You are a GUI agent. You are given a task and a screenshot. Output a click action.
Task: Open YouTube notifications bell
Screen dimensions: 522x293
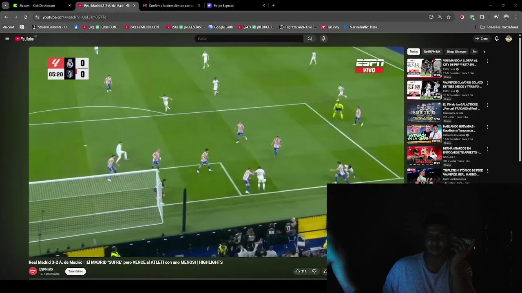[497, 39]
